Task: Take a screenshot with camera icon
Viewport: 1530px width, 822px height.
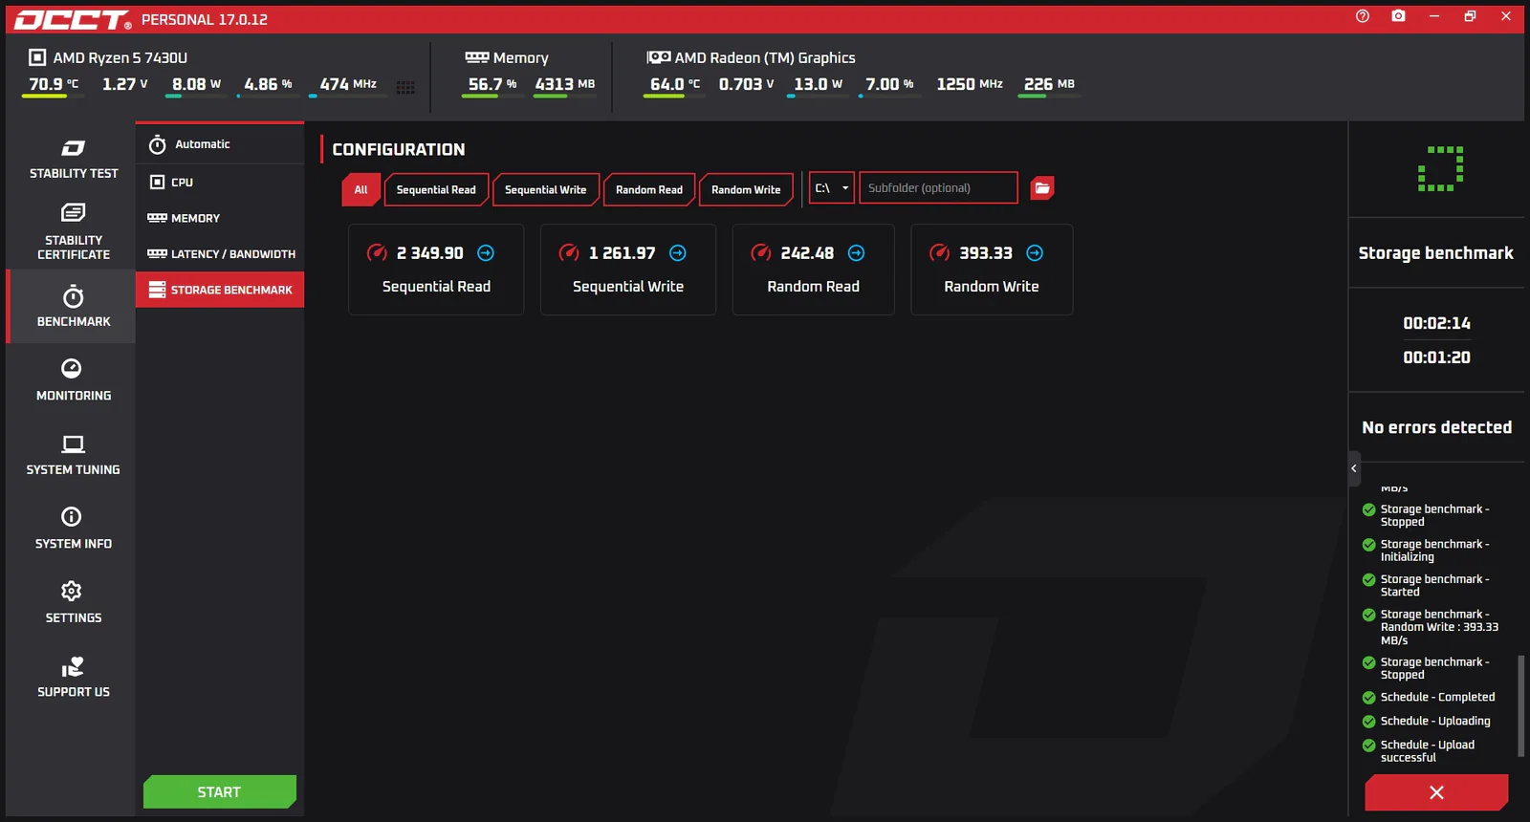Action: coord(1398,16)
